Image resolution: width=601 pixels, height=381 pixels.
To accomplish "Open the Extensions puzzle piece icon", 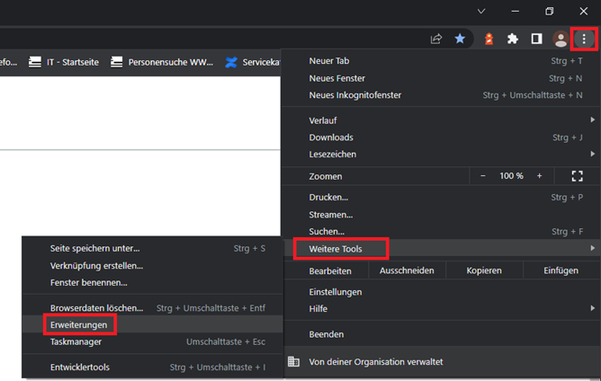I will point(513,39).
